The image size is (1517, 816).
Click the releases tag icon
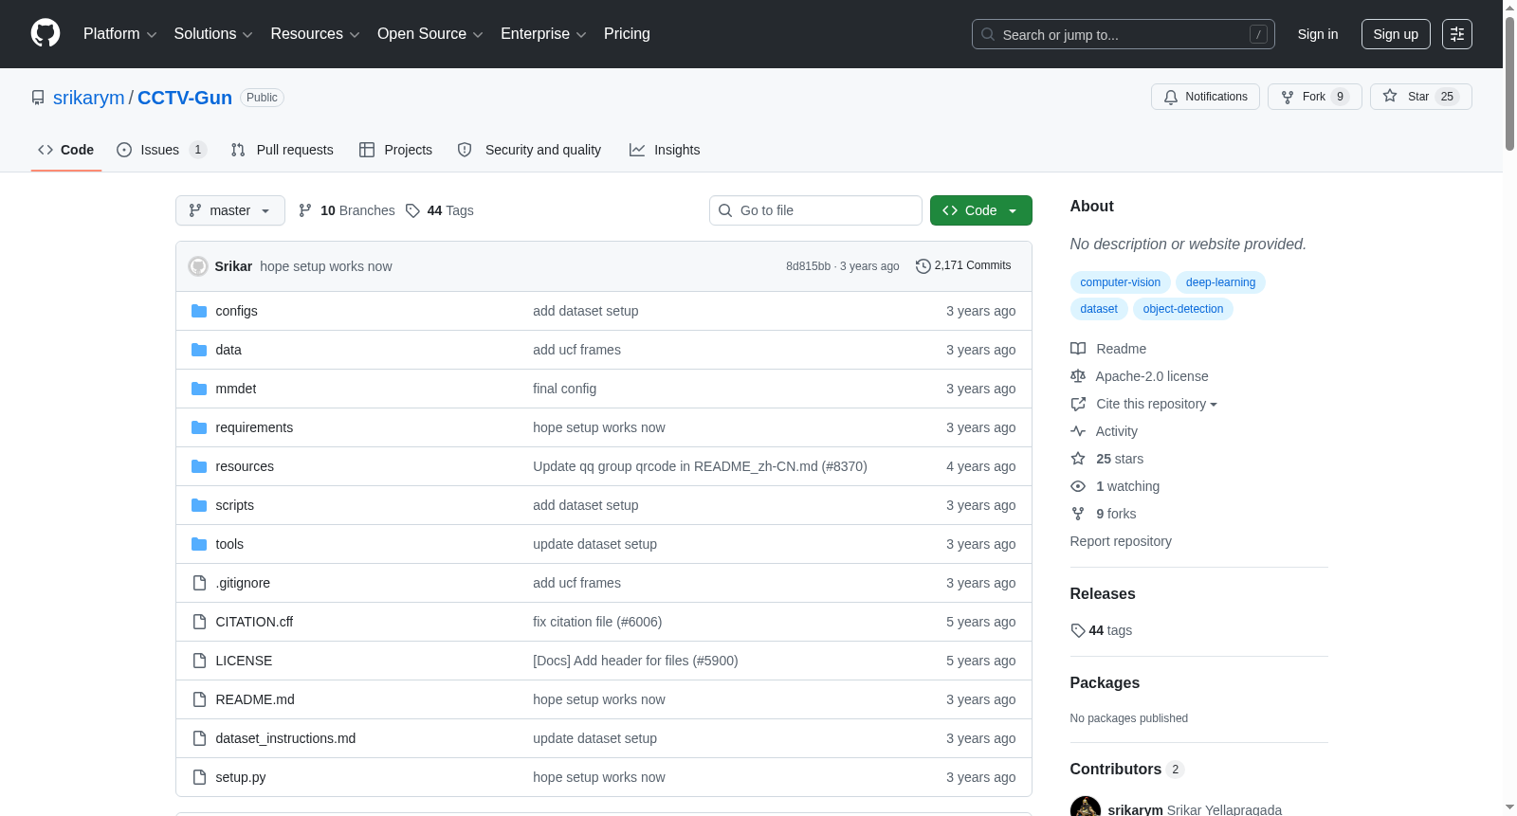click(1078, 630)
